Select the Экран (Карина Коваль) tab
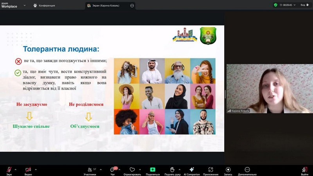 pos(106,5)
